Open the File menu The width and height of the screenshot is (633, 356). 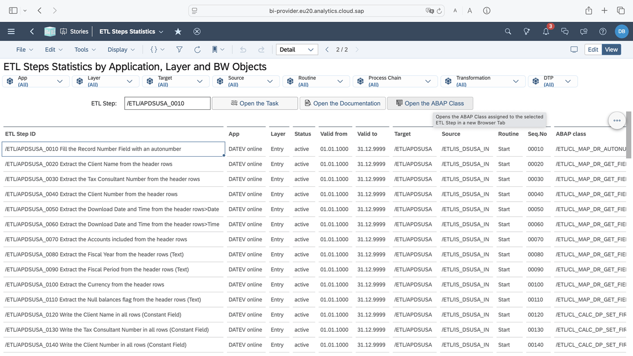(24, 49)
